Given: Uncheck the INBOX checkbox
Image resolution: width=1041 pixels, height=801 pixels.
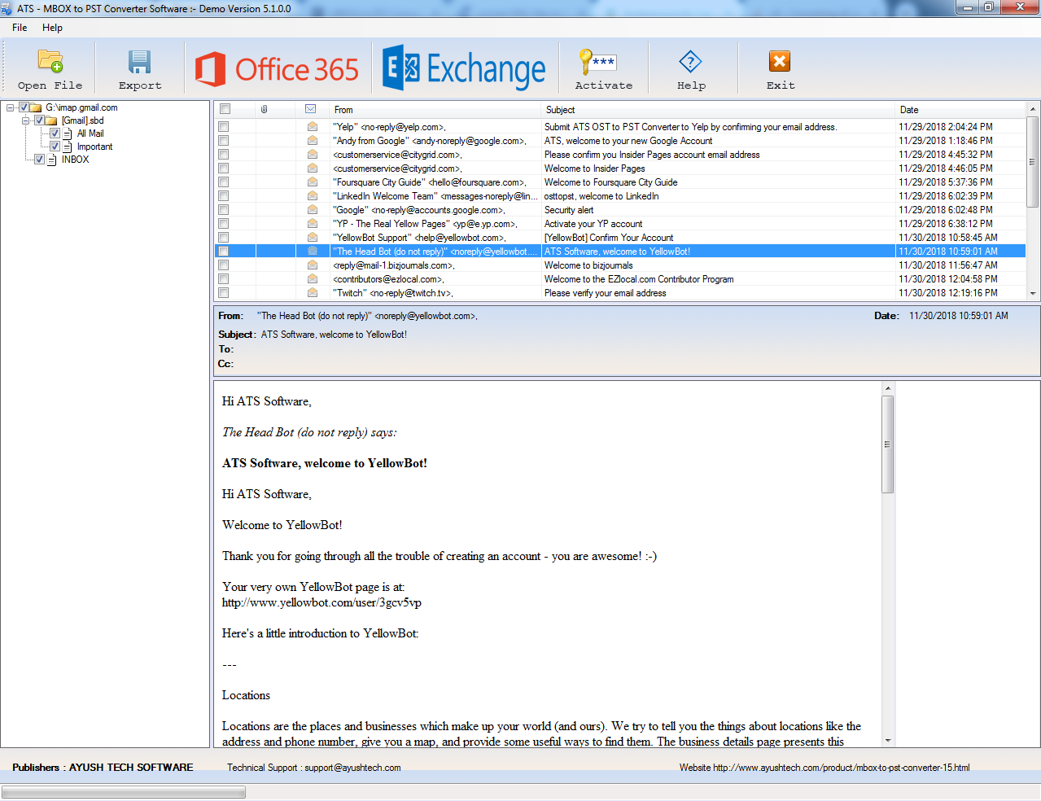Looking at the screenshot, I should pyautogui.click(x=39, y=160).
